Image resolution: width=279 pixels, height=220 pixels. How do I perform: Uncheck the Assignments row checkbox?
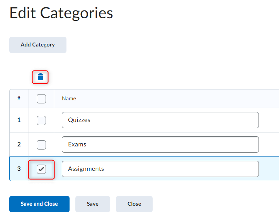(41, 169)
